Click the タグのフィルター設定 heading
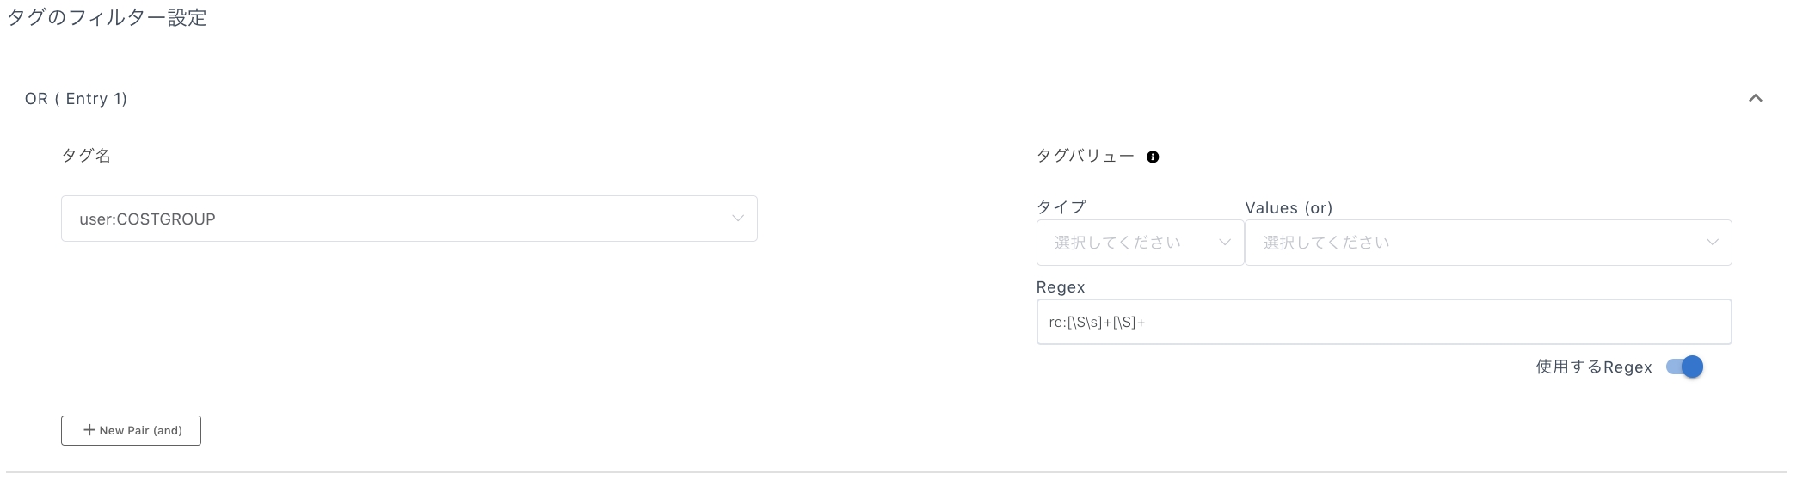 tap(107, 18)
